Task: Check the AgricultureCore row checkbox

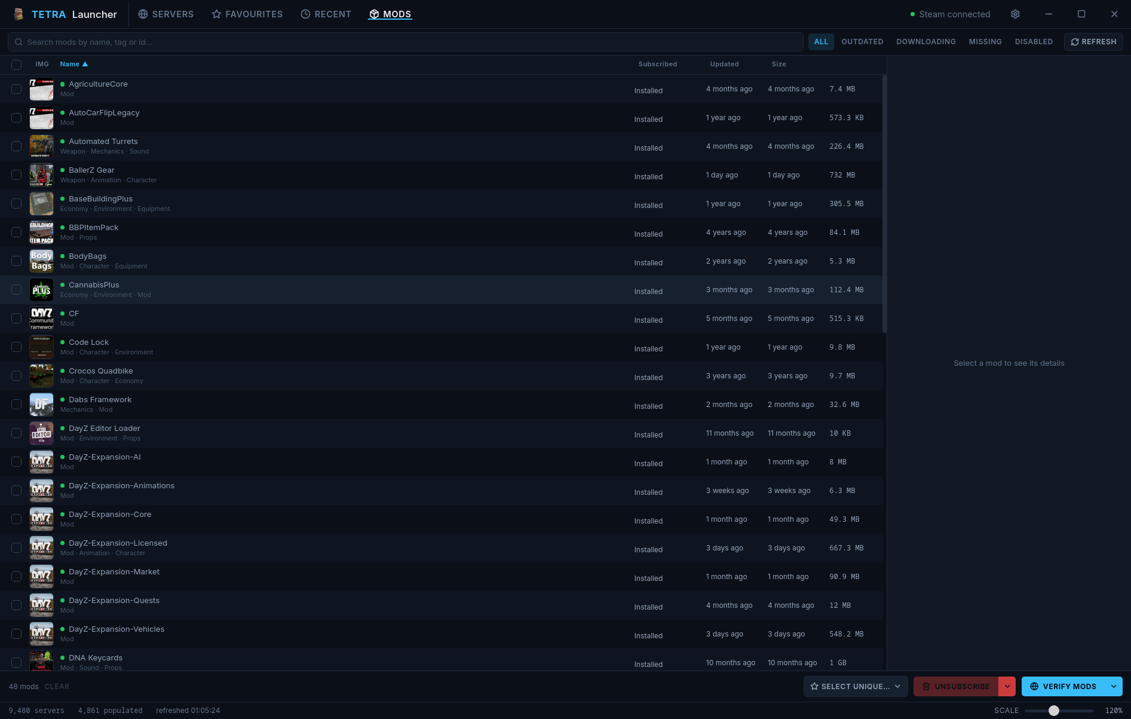Action: pyautogui.click(x=17, y=89)
